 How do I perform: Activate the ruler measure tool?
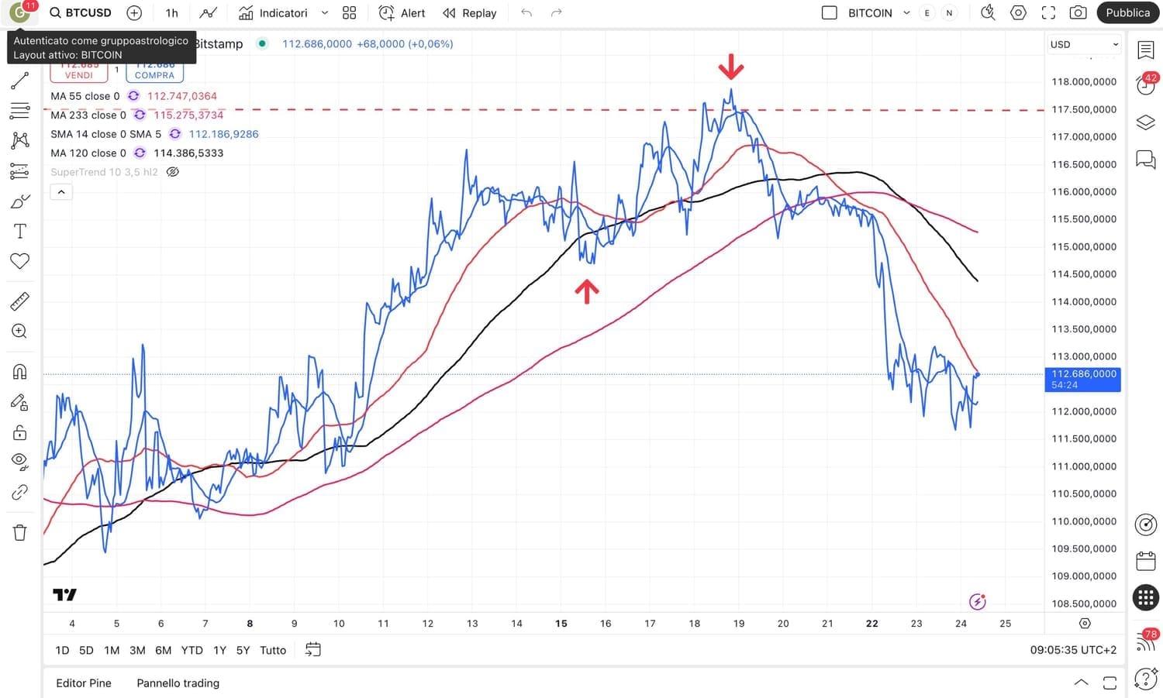coord(19,301)
